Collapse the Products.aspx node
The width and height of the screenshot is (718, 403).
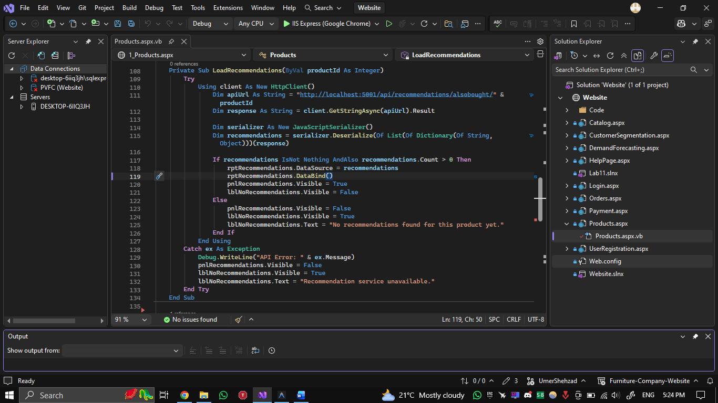(x=567, y=224)
